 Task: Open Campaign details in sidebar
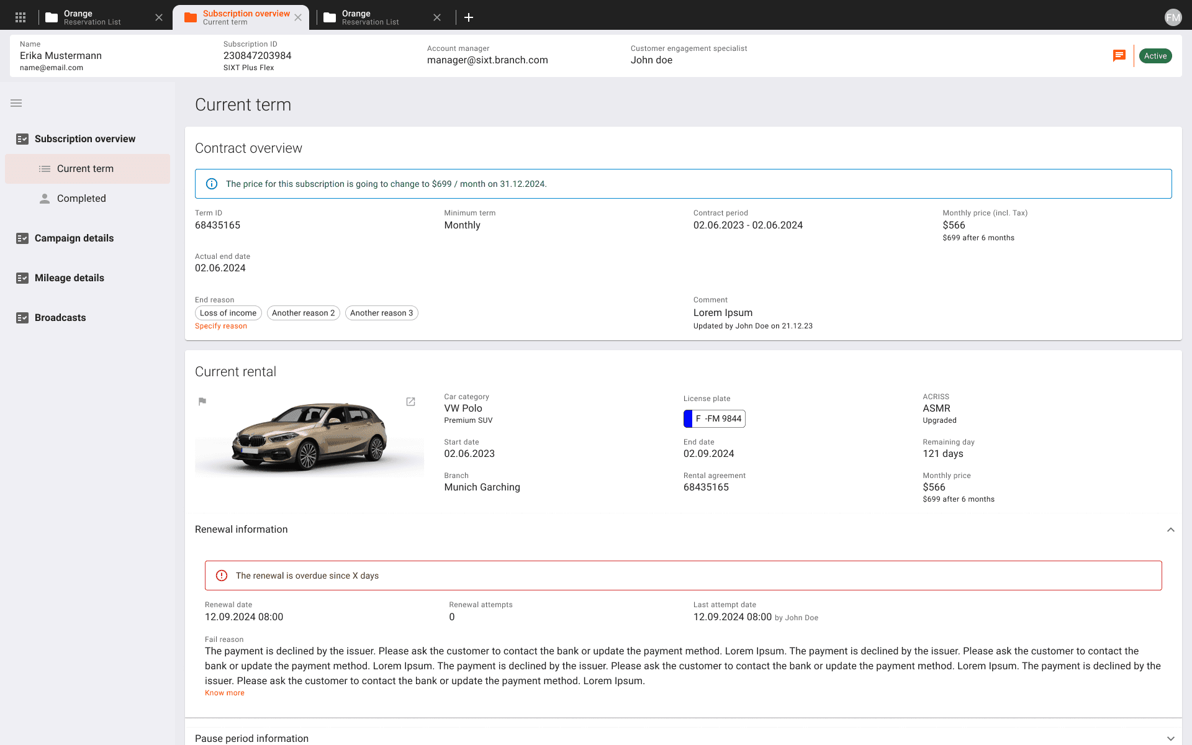(74, 238)
